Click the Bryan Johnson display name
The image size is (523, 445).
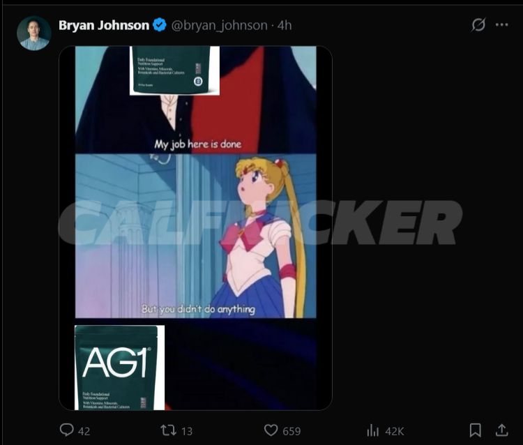pyautogui.click(x=104, y=25)
